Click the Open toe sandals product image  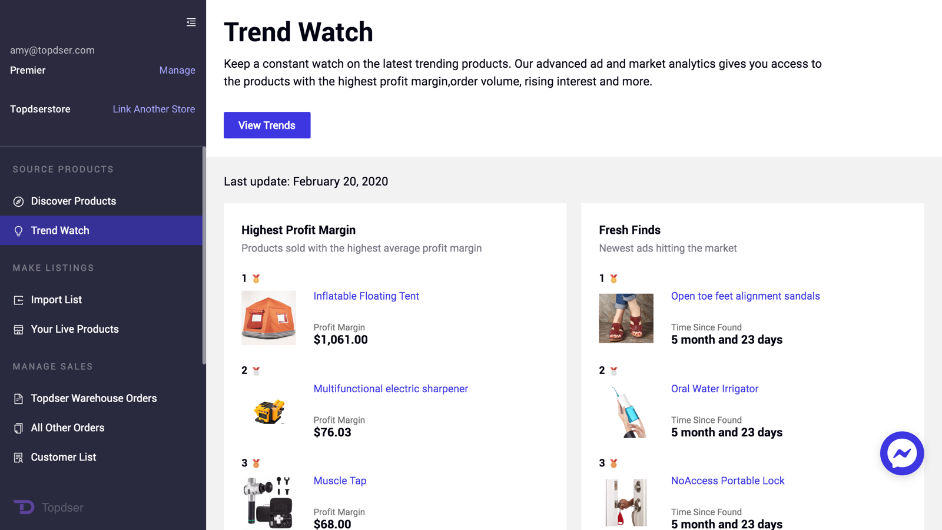pos(626,318)
